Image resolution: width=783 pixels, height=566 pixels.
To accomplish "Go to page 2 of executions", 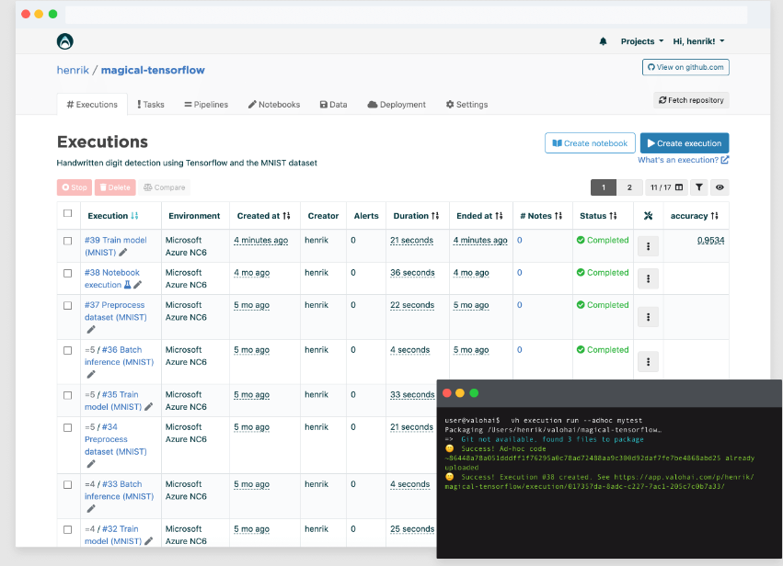I will [629, 187].
